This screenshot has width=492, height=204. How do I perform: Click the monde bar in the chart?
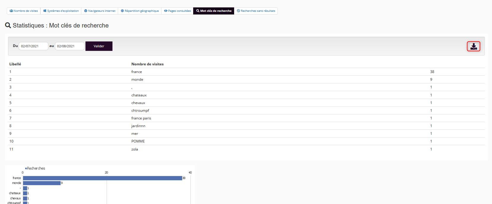[x=42, y=183]
